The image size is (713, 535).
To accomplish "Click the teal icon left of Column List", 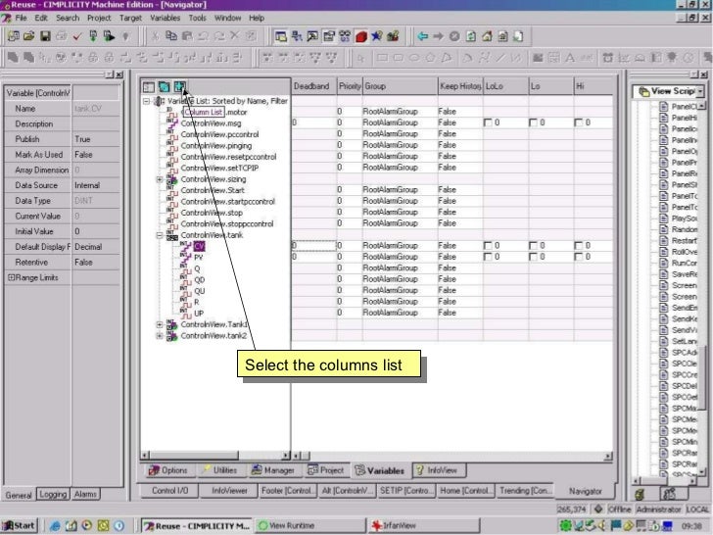I will pyautogui.click(x=165, y=86).
